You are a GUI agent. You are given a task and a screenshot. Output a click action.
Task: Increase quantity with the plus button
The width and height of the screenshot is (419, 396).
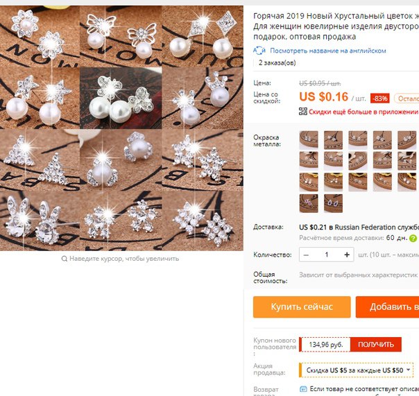coord(347,255)
